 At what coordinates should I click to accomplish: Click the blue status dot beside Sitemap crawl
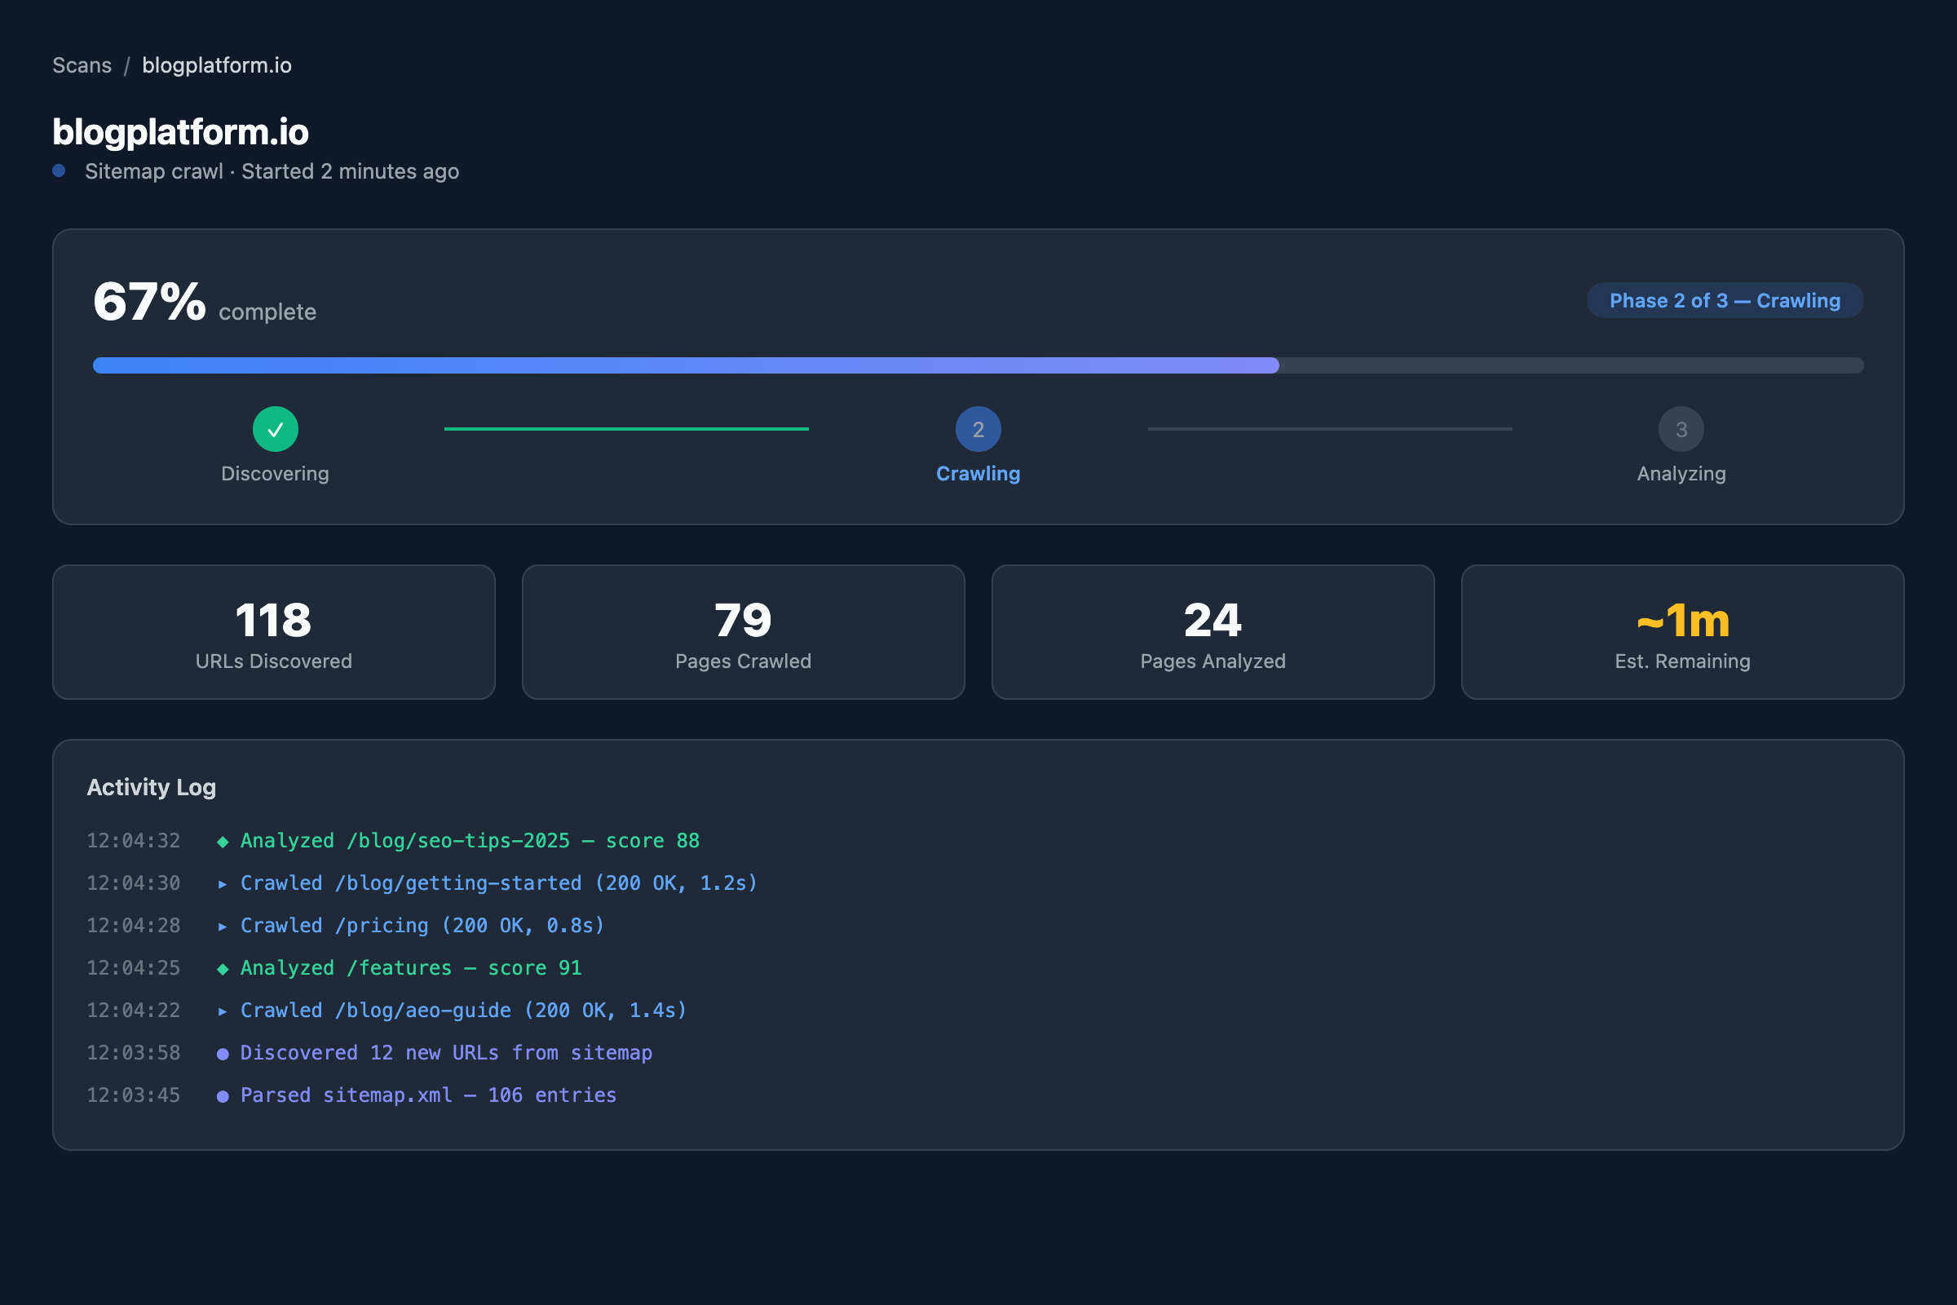59,170
